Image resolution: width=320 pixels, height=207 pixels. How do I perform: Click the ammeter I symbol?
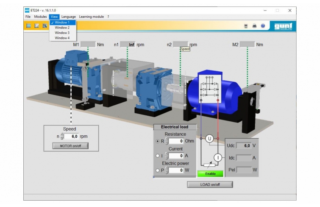click(x=218, y=157)
